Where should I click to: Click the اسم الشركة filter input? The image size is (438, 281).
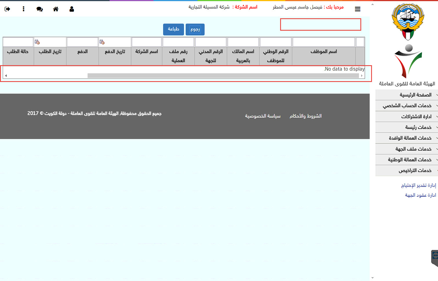tap(147, 42)
